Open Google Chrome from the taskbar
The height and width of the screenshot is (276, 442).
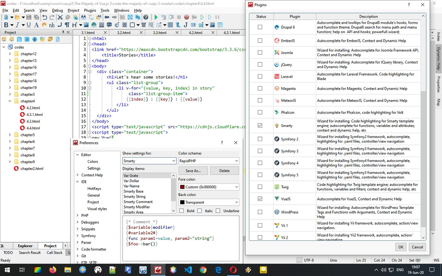point(203,269)
